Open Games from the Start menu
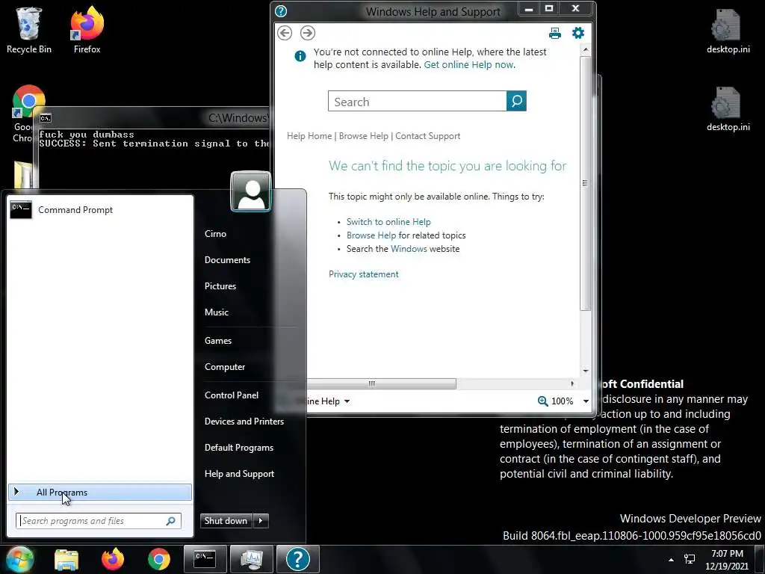 point(218,341)
